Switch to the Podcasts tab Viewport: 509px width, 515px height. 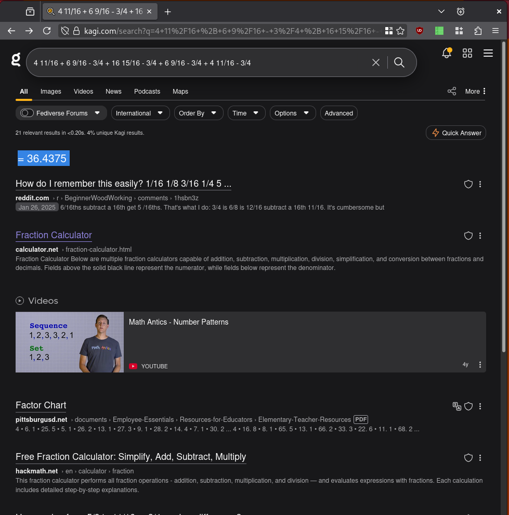click(147, 92)
